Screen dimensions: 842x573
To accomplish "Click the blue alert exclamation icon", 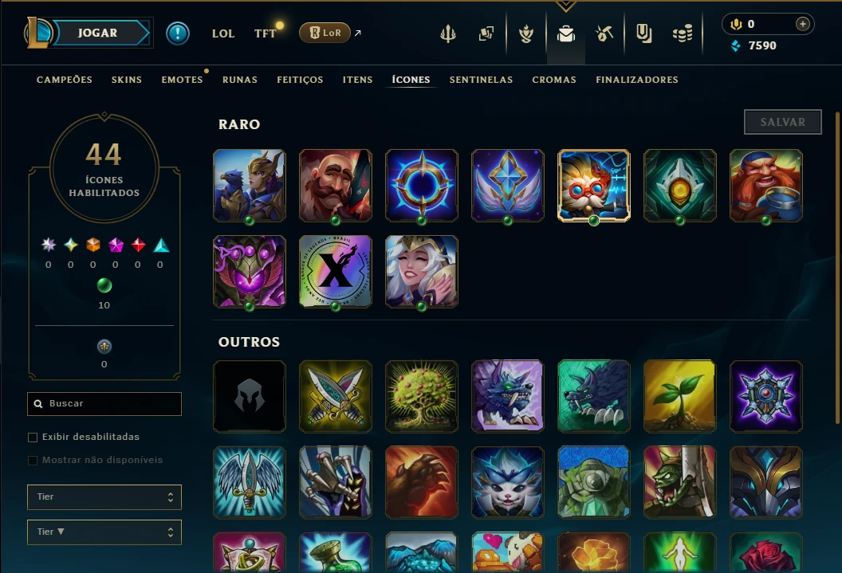I will point(177,33).
